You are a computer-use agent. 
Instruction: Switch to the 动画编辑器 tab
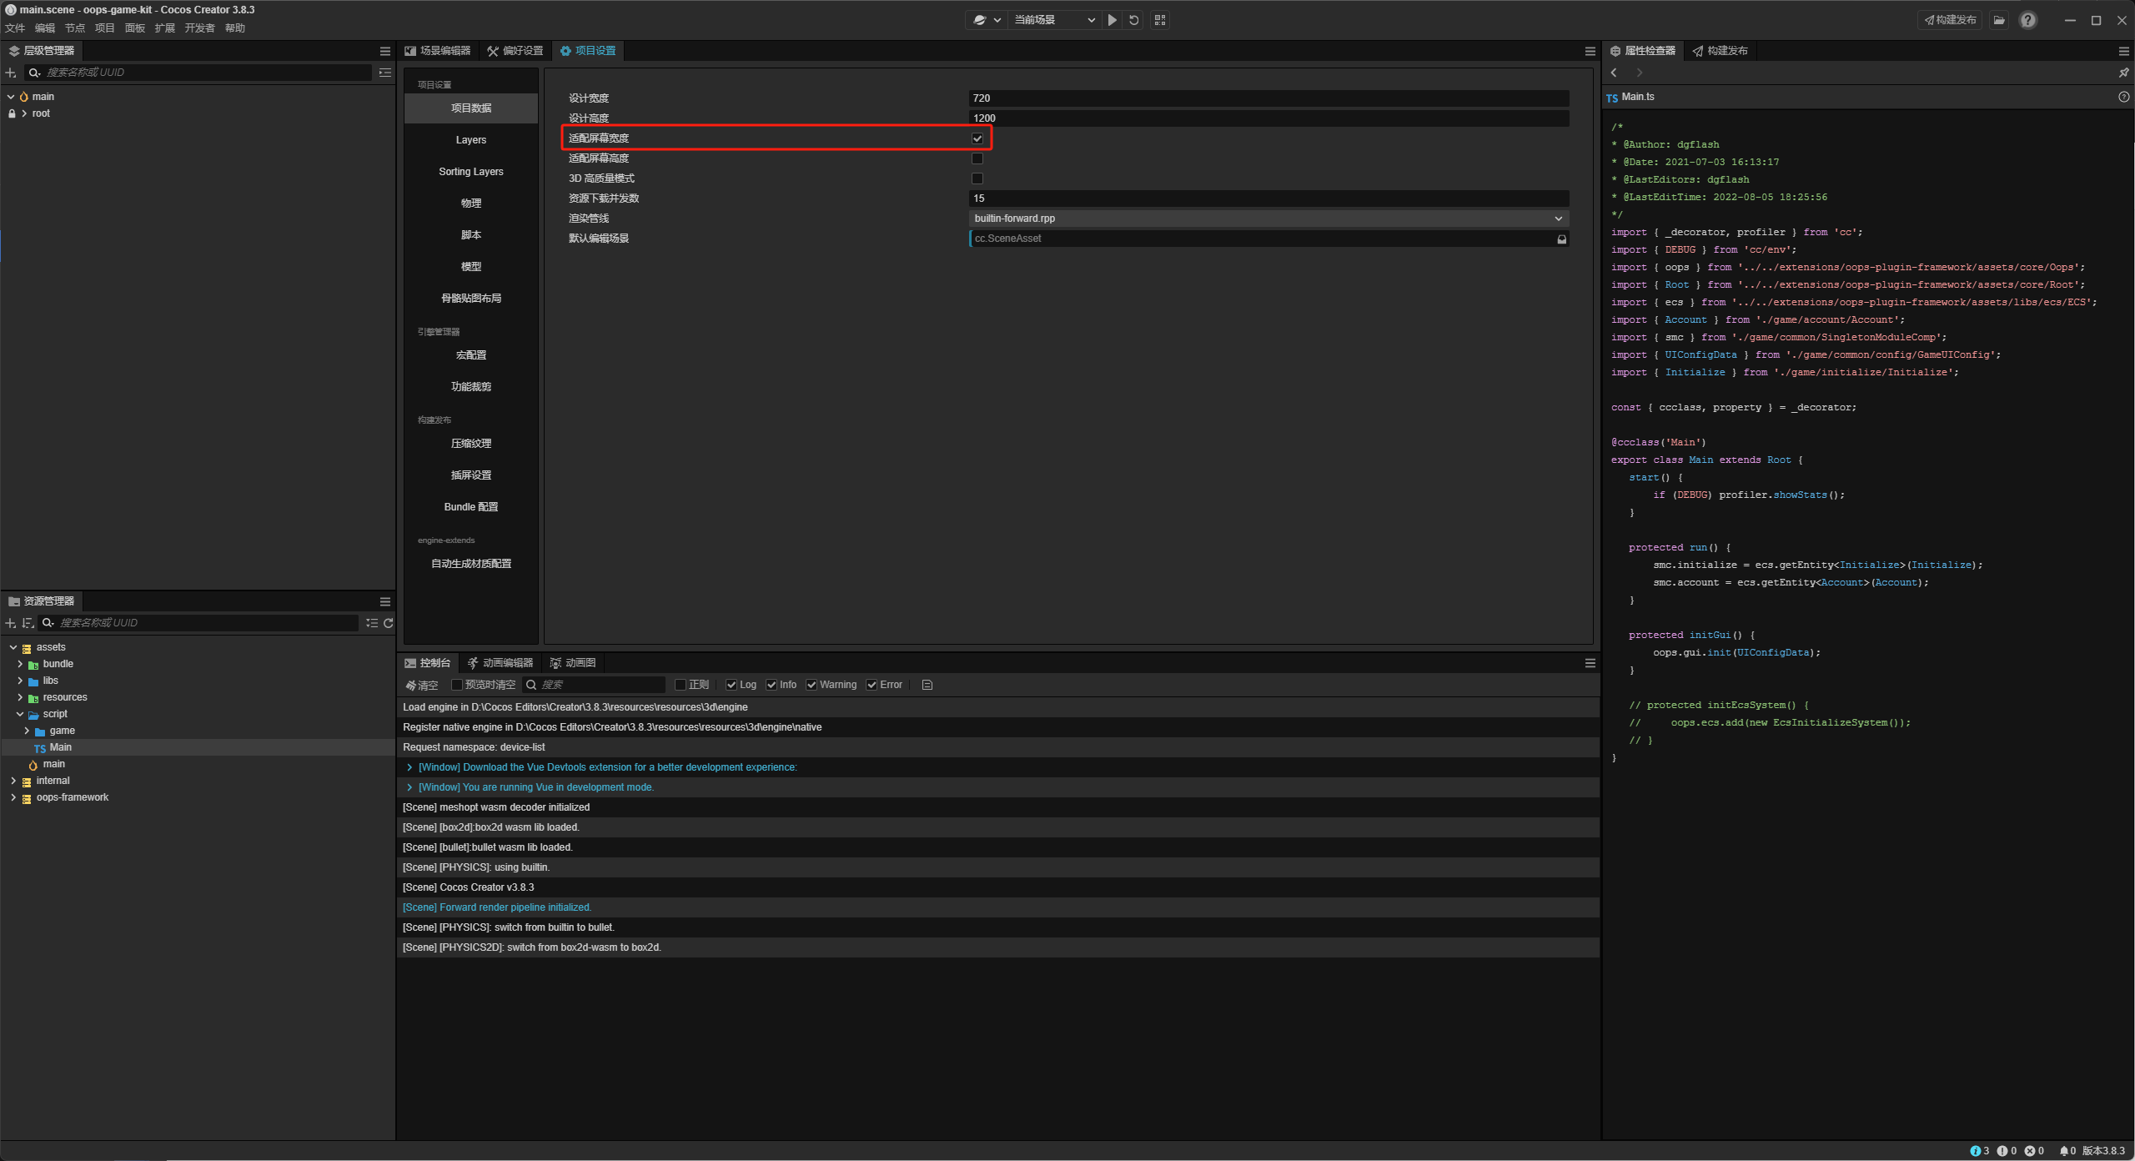[500, 662]
